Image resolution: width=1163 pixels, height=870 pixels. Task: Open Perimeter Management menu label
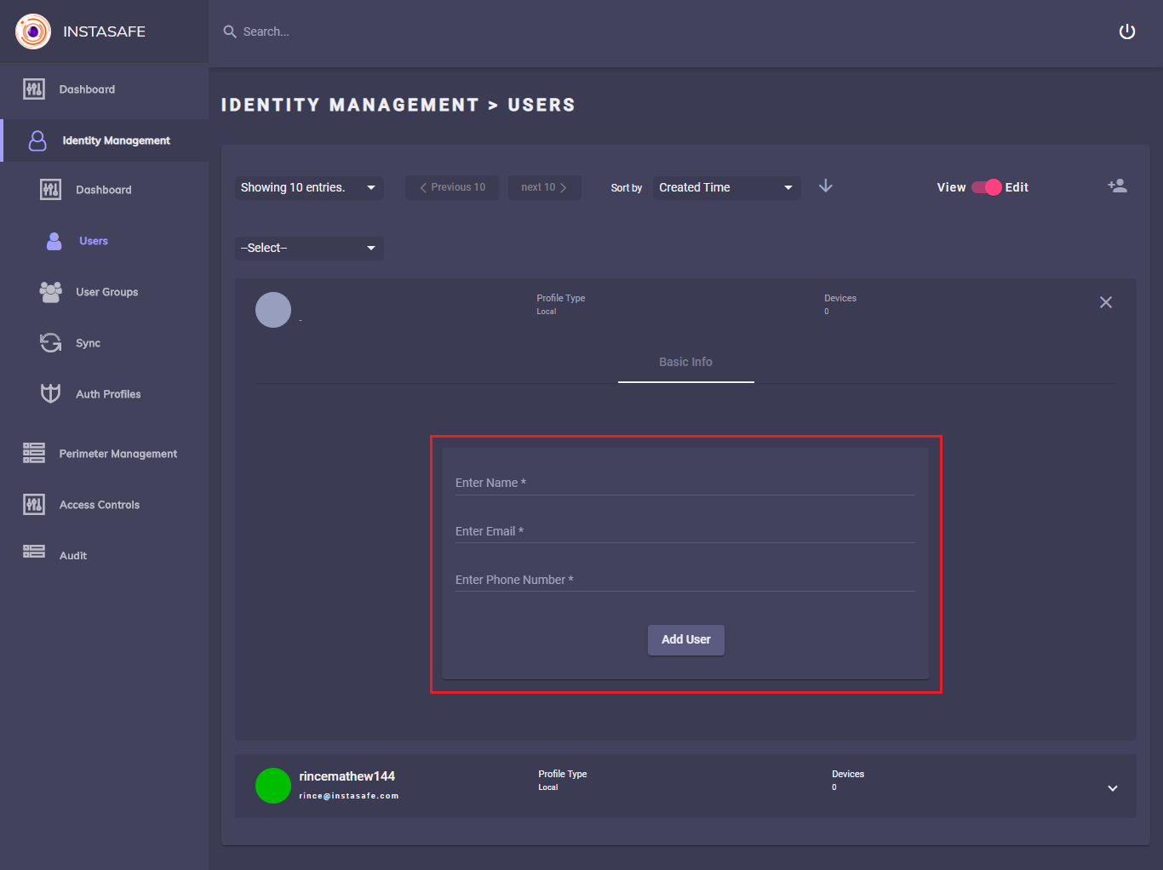click(x=118, y=454)
